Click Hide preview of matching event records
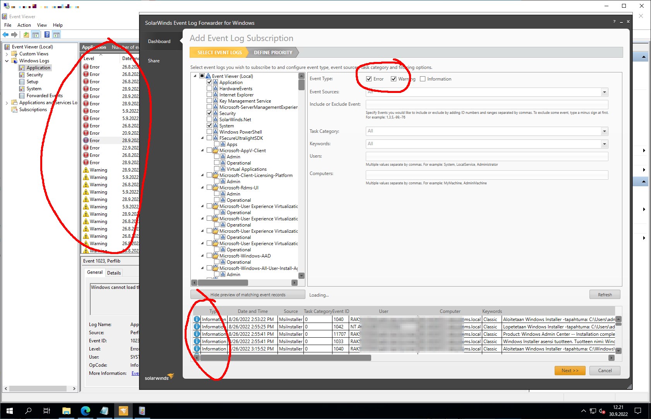Viewport: 651px width, 419px height. tap(248, 295)
